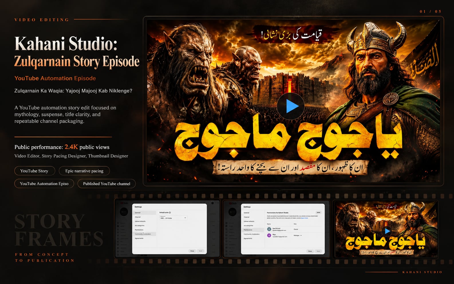The width and height of the screenshot is (454, 284).
Task: Close the Permissions settings dialog
Action: pos(310,251)
